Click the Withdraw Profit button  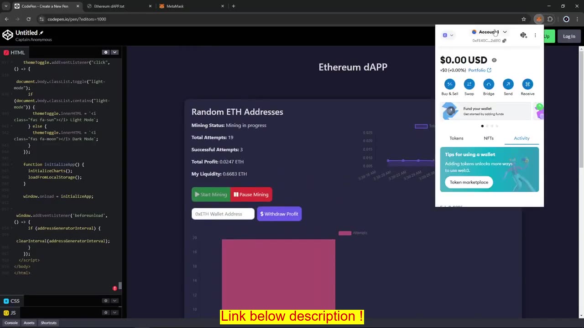point(279,214)
